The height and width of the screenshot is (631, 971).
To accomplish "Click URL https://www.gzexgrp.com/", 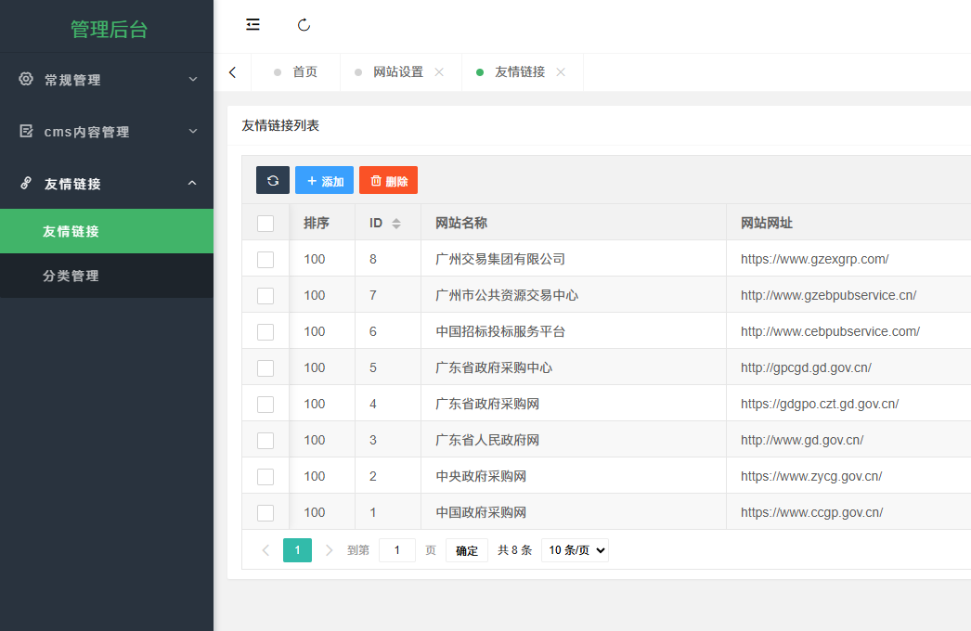I will [x=815, y=259].
